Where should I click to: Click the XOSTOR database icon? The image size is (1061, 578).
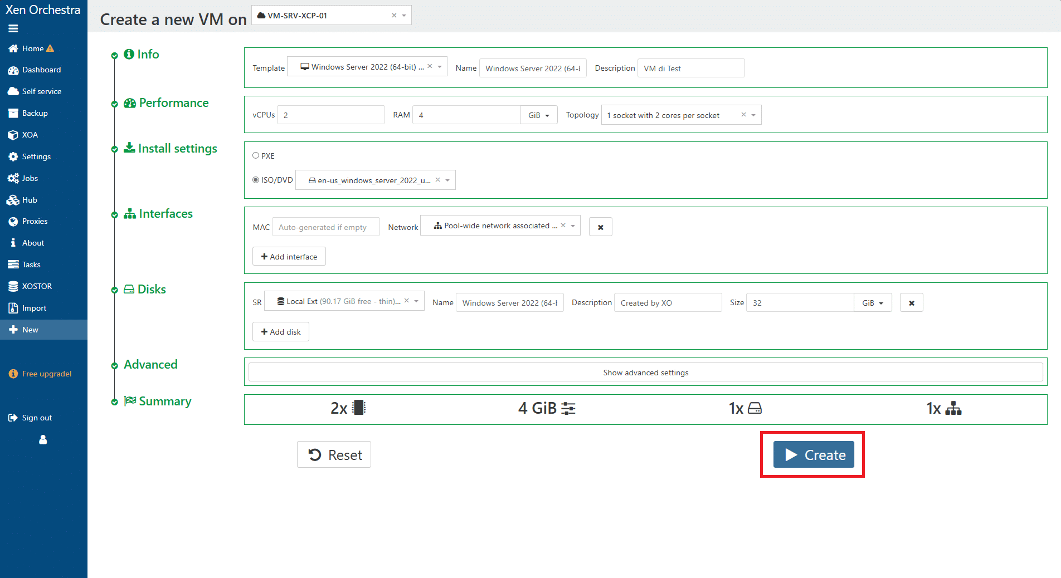click(13, 286)
